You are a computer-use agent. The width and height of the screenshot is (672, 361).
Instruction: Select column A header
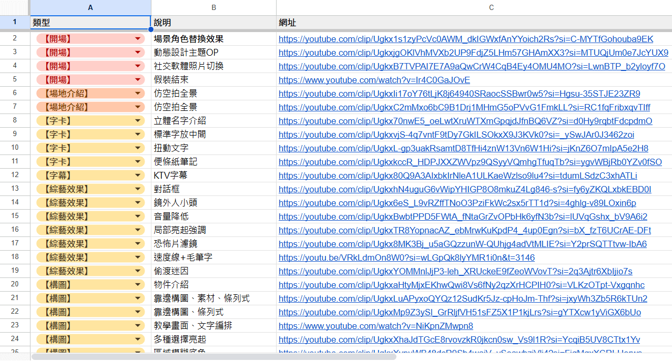(x=90, y=7)
